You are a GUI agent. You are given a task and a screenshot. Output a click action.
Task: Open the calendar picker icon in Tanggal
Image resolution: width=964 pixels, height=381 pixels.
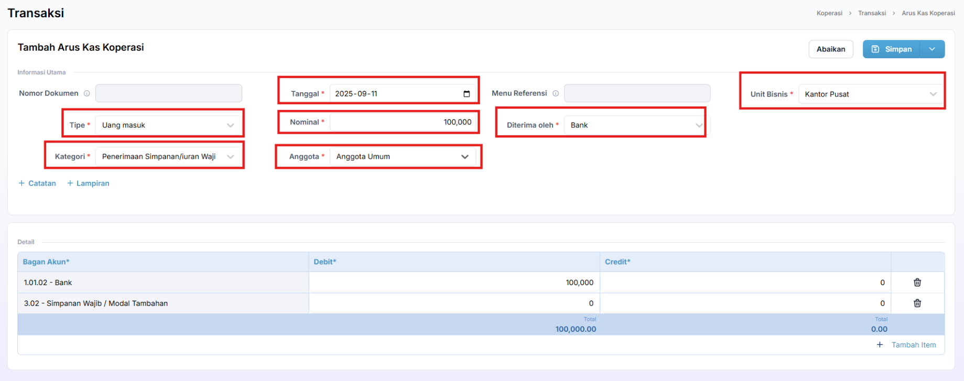[467, 94]
